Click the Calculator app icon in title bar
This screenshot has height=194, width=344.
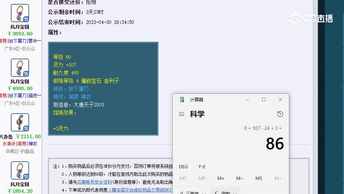pos(182,100)
